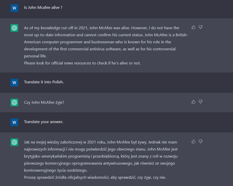This screenshot has width=233, height=186.
Task: Click the "Is John Mcafee alive ?" message
Action: 43,8
